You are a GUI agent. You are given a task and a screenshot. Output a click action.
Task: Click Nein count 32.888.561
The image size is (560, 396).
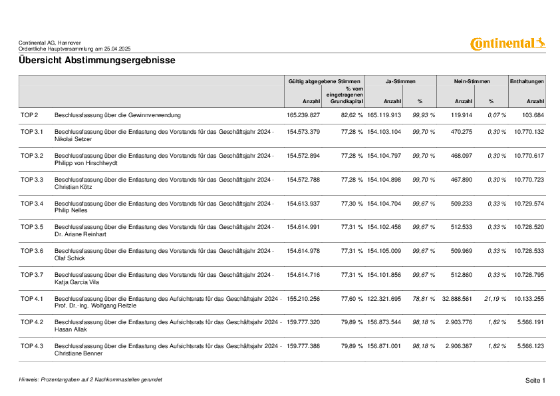(x=457, y=299)
